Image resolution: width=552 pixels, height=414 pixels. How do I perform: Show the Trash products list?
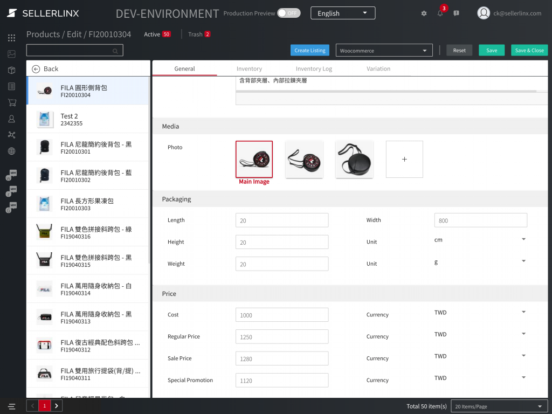click(x=199, y=34)
